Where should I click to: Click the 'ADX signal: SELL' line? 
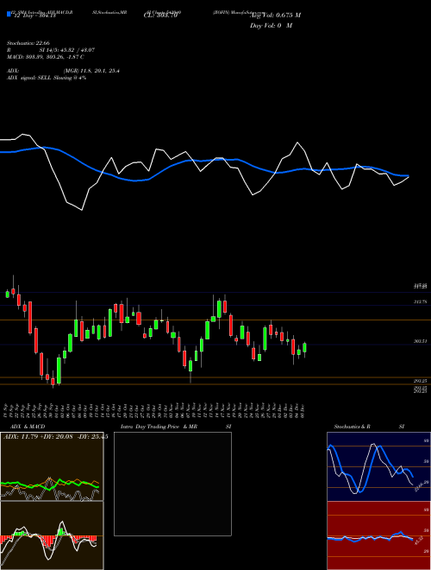pos(47,78)
